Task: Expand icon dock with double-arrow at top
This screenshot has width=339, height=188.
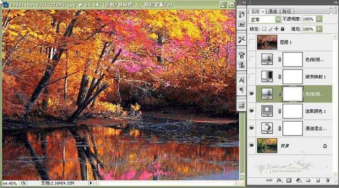Action: tap(244, 2)
